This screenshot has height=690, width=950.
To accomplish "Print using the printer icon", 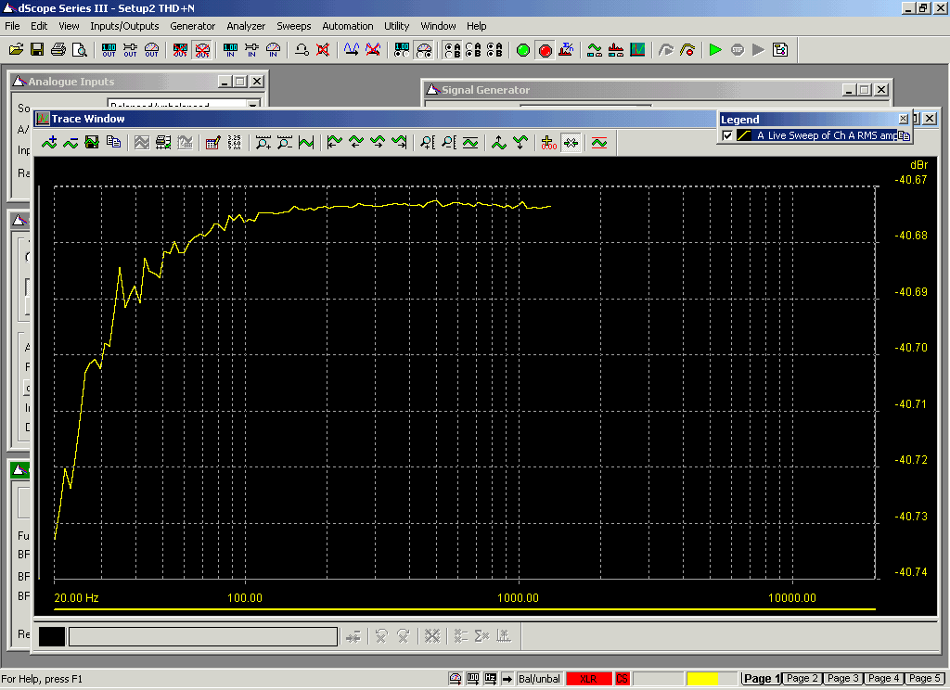I will (58, 50).
